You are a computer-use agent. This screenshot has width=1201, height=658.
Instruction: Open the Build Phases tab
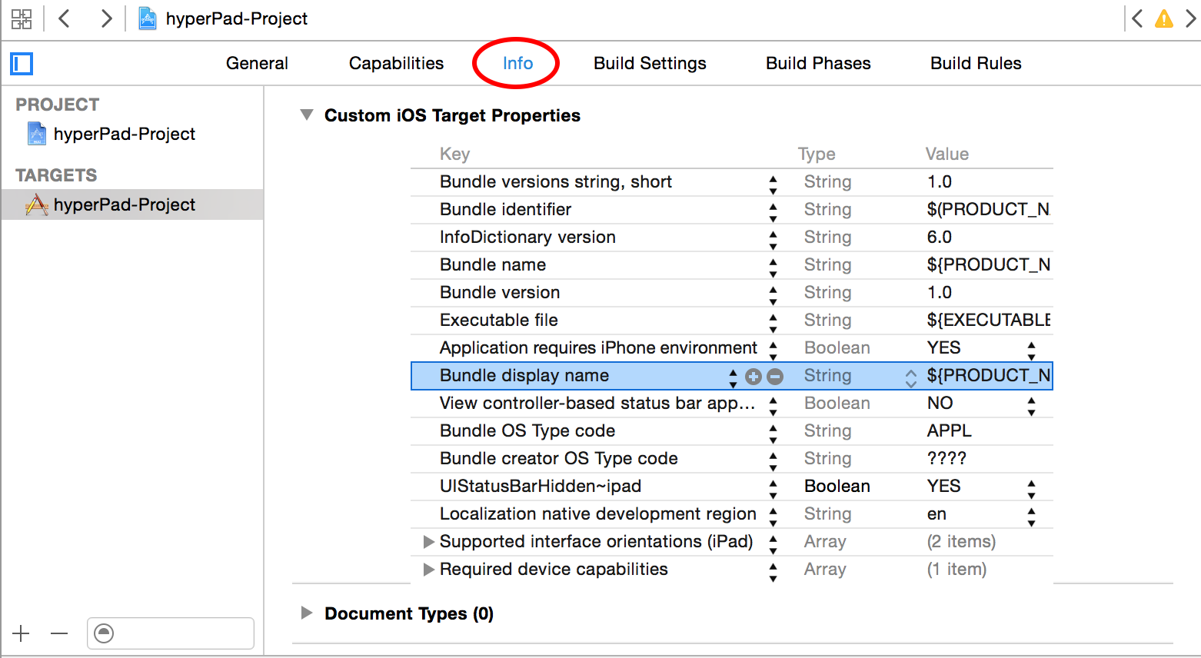[818, 63]
